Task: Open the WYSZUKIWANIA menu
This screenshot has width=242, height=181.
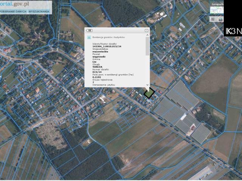Action: click(x=39, y=12)
